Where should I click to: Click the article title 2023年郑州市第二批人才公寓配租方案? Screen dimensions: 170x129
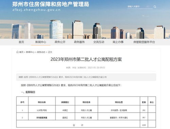coord(86,59)
